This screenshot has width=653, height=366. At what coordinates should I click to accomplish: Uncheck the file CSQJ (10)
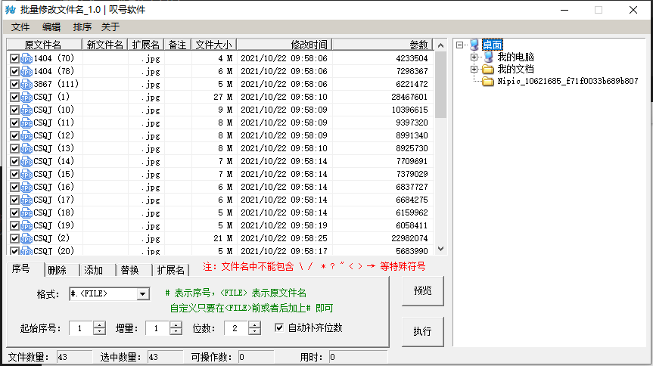[14, 110]
